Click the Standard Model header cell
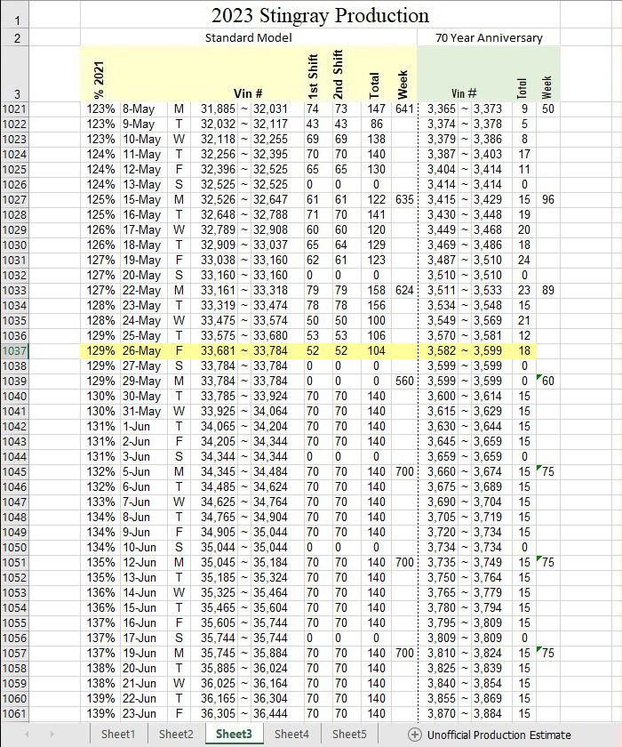Screen dimensions: 622x747 coord(248,37)
